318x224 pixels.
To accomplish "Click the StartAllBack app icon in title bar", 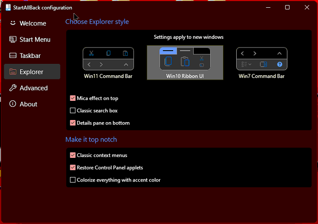I will (x=8, y=7).
